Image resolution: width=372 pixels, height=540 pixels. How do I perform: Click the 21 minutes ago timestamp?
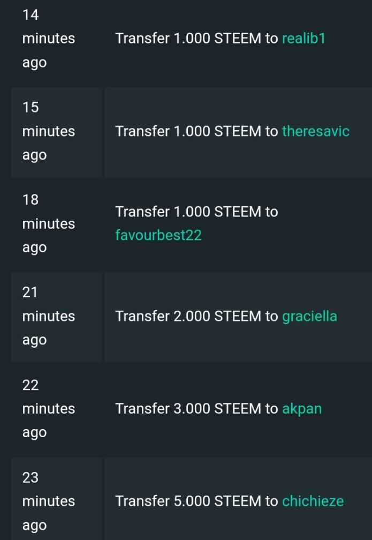pos(49,316)
